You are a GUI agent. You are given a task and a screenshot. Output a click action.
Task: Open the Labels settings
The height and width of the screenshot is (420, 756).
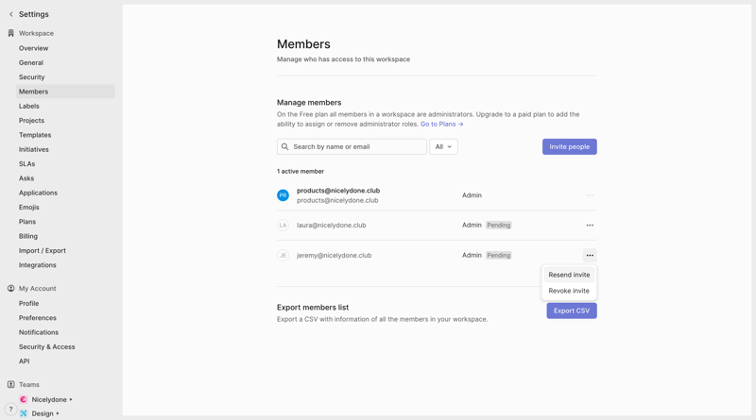65,106
